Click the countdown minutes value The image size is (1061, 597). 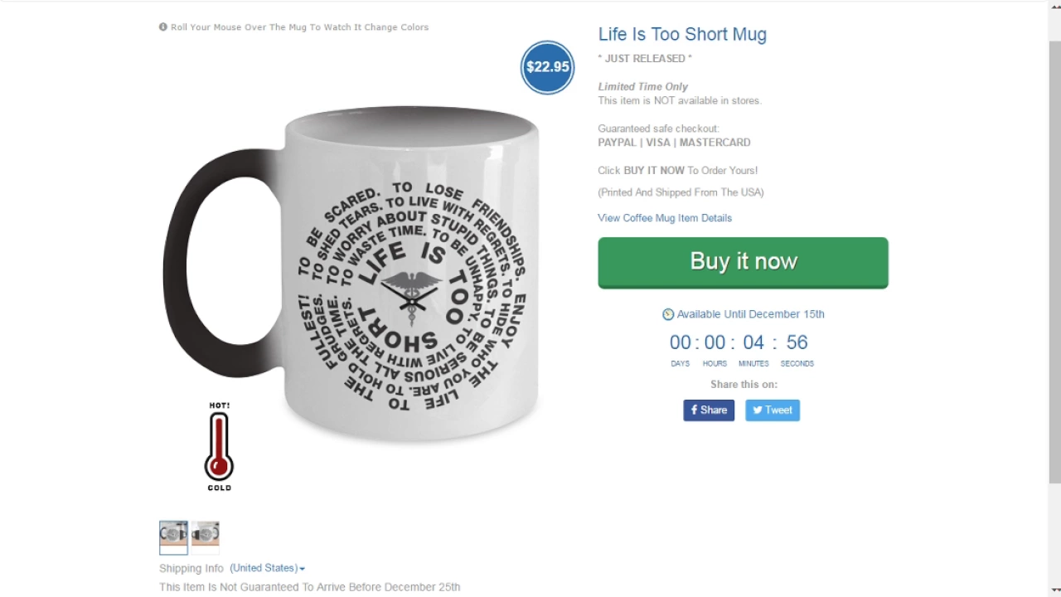(x=753, y=342)
